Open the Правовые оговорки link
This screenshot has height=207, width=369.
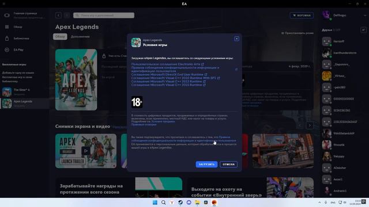click(144, 125)
